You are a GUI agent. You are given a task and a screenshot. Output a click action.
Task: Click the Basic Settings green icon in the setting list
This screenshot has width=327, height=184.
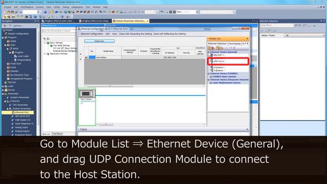click(48, 43)
